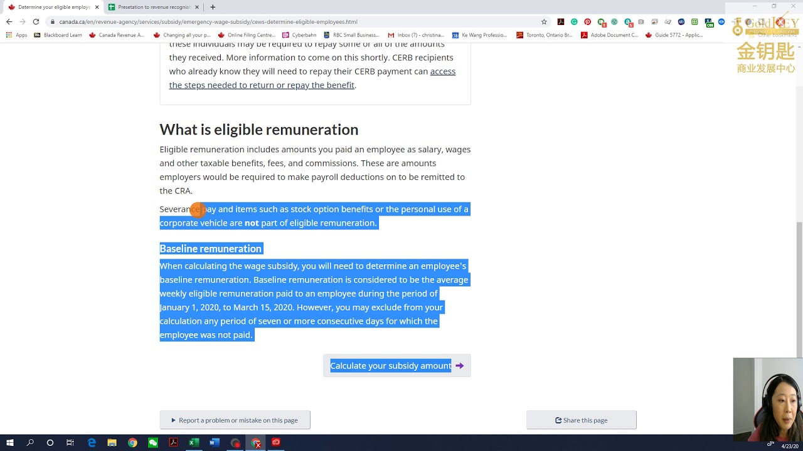Switch to Excel in the taskbar
803x451 pixels.
point(194,443)
